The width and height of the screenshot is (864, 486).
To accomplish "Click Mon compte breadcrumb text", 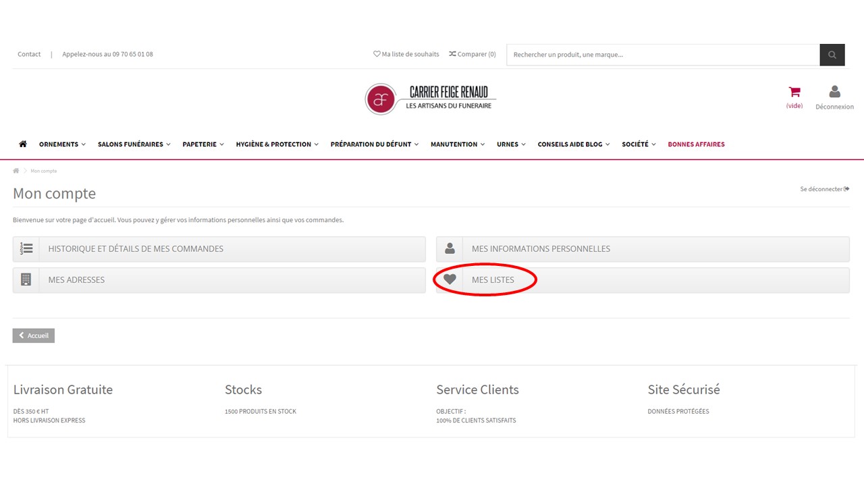I will click(44, 171).
